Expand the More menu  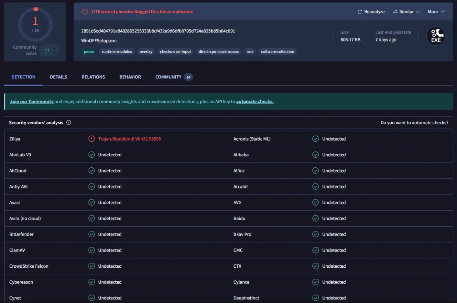point(436,12)
